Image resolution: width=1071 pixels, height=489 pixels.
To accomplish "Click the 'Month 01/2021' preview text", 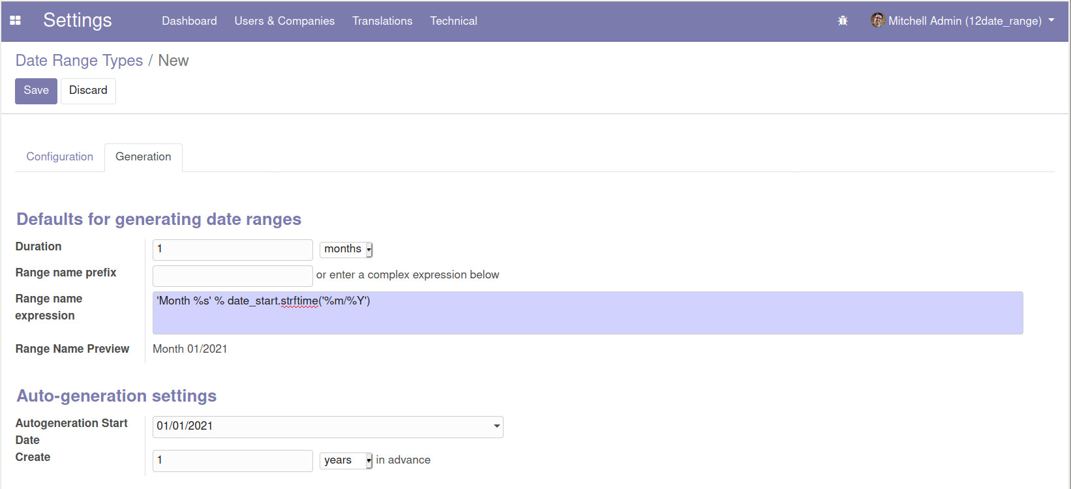I will coord(190,349).
